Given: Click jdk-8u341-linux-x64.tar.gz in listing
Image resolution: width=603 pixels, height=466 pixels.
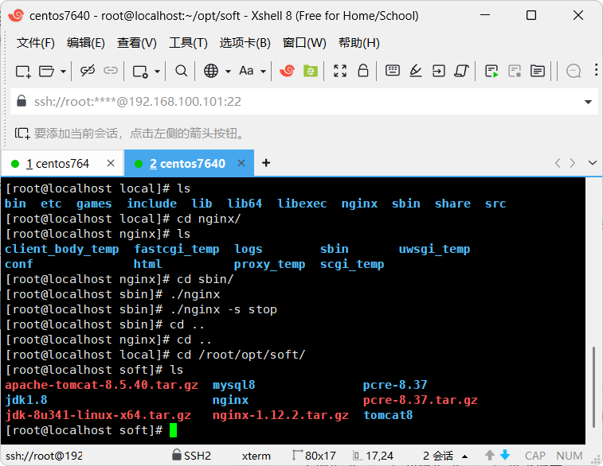Looking at the screenshot, I should point(98,415).
